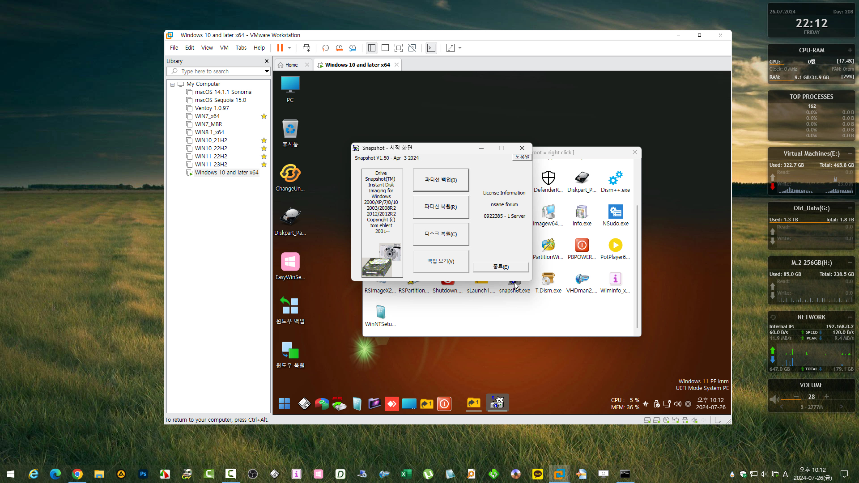The height and width of the screenshot is (483, 859).
Task: Click the red power icon in guest taskbar
Action: pyautogui.click(x=444, y=404)
